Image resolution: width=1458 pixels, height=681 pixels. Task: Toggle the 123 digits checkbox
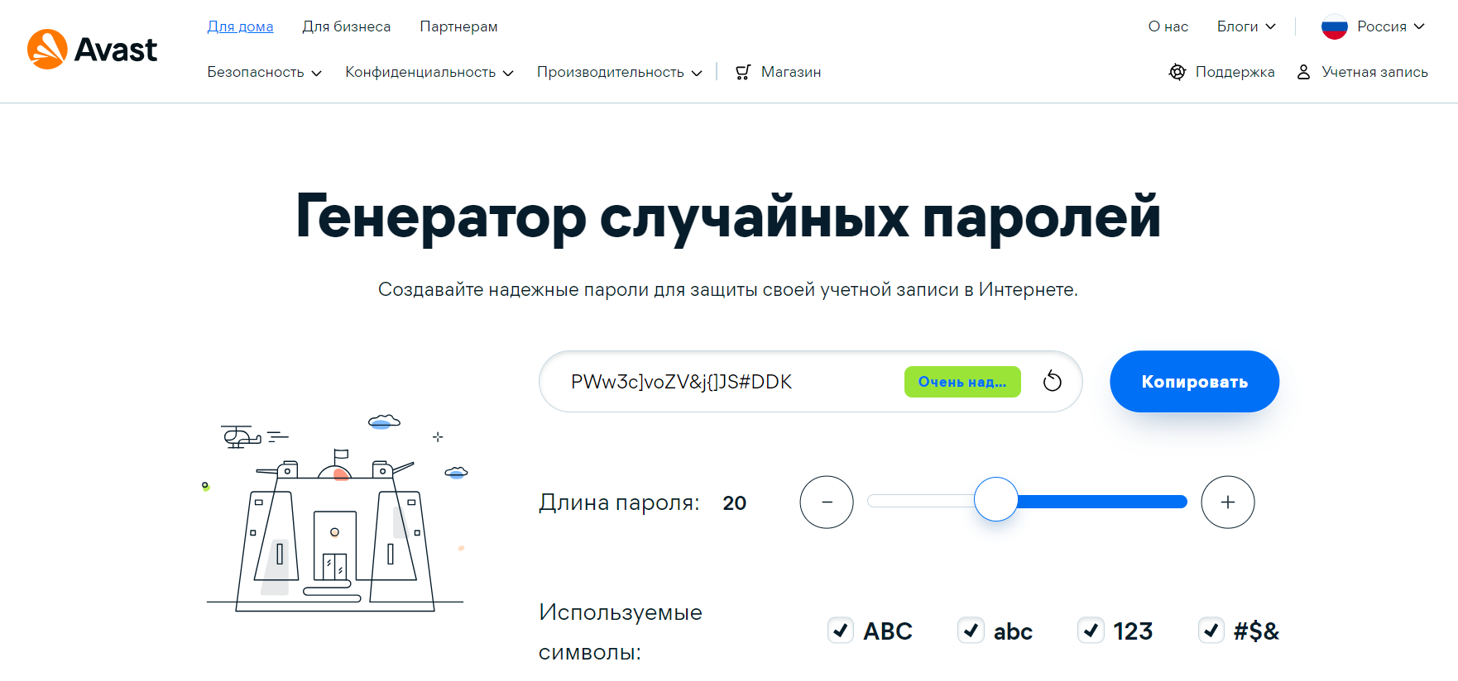(1091, 631)
